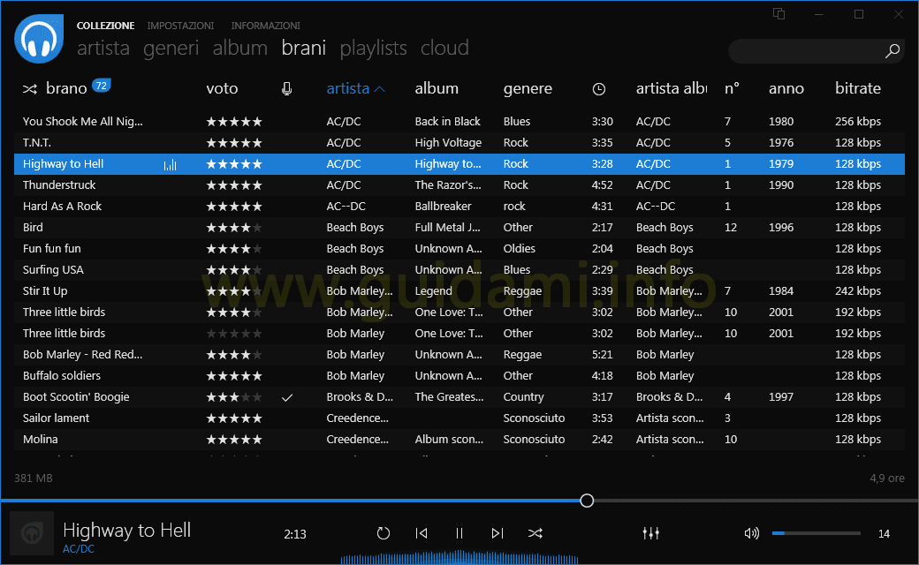Open the IMPOSTAZIONI top menu
Screen dimensions: 919x565
tap(180, 26)
